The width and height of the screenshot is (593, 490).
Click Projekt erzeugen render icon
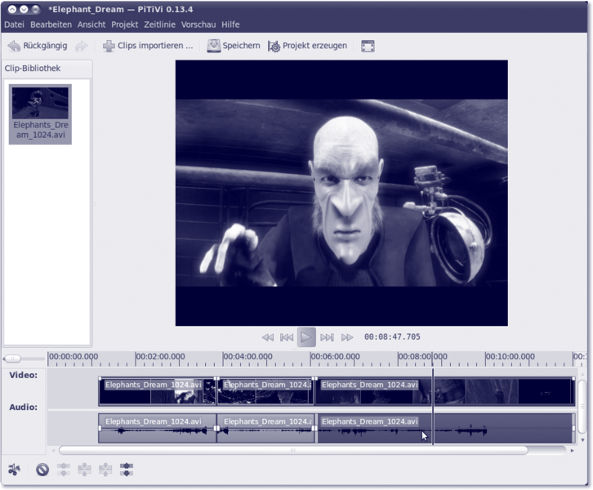[307, 46]
